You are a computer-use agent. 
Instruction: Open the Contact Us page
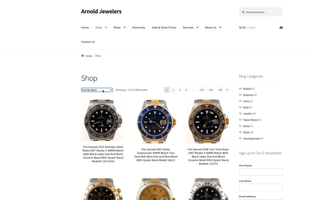(88, 42)
